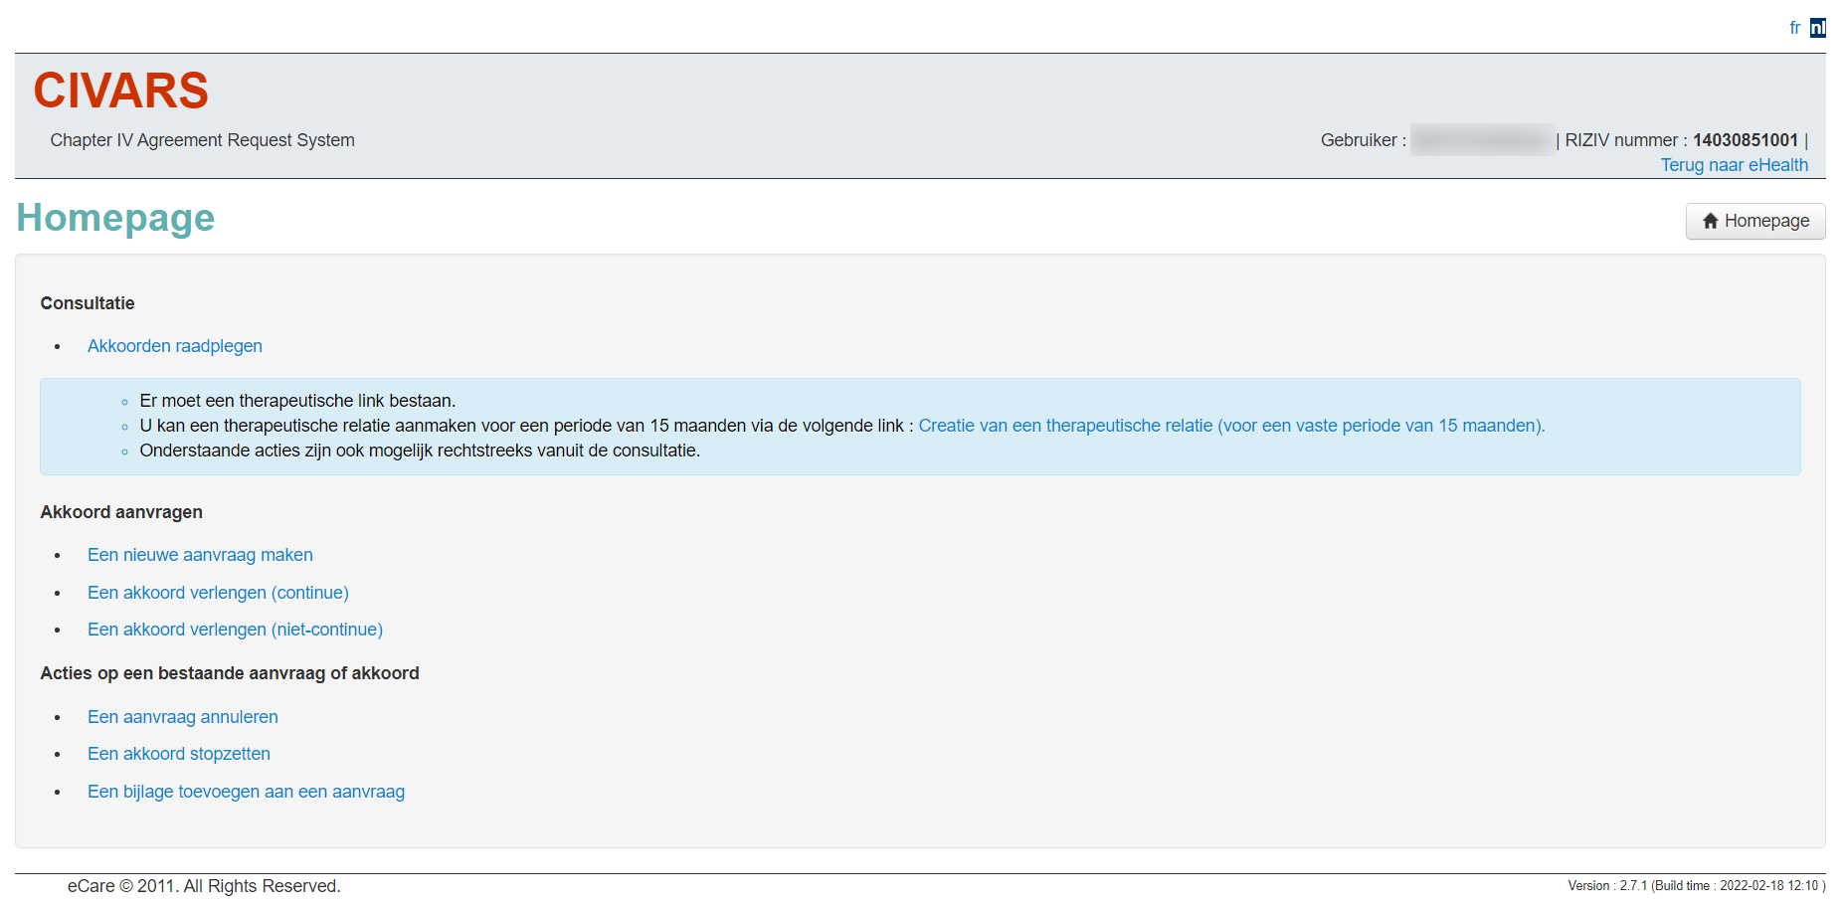Image resolution: width=1843 pixels, height=908 pixels.
Task: Click the Homepage page heading
Action: [x=115, y=218]
